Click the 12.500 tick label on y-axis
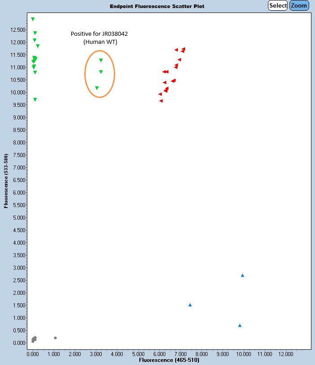The width and height of the screenshot is (315, 365). point(19,30)
